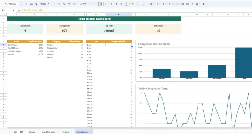Open text wrapping dropdown

[164, 4]
